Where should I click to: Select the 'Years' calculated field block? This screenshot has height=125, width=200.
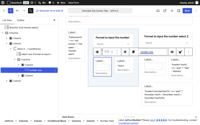click(x=124, y=65)
